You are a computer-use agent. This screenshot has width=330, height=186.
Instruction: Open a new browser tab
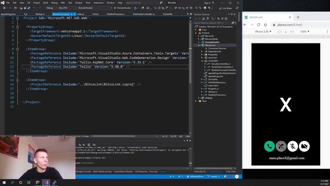(298, 17)
